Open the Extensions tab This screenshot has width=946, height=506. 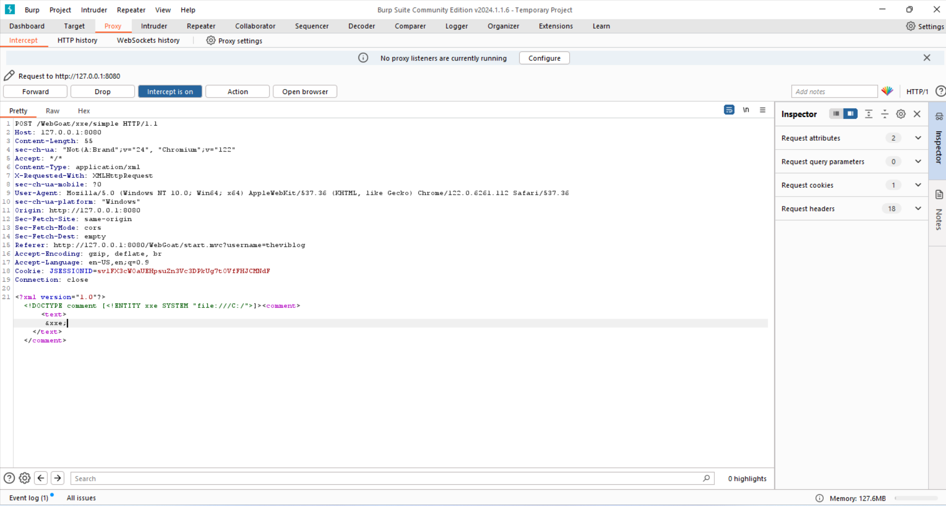click(x=556, y=26)
